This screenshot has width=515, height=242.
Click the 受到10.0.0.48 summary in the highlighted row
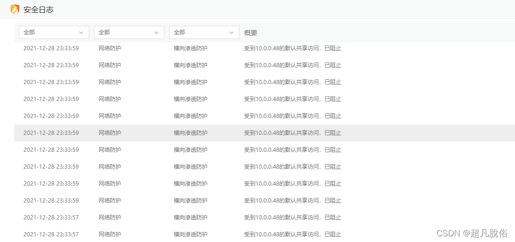(x=292, y=133)
